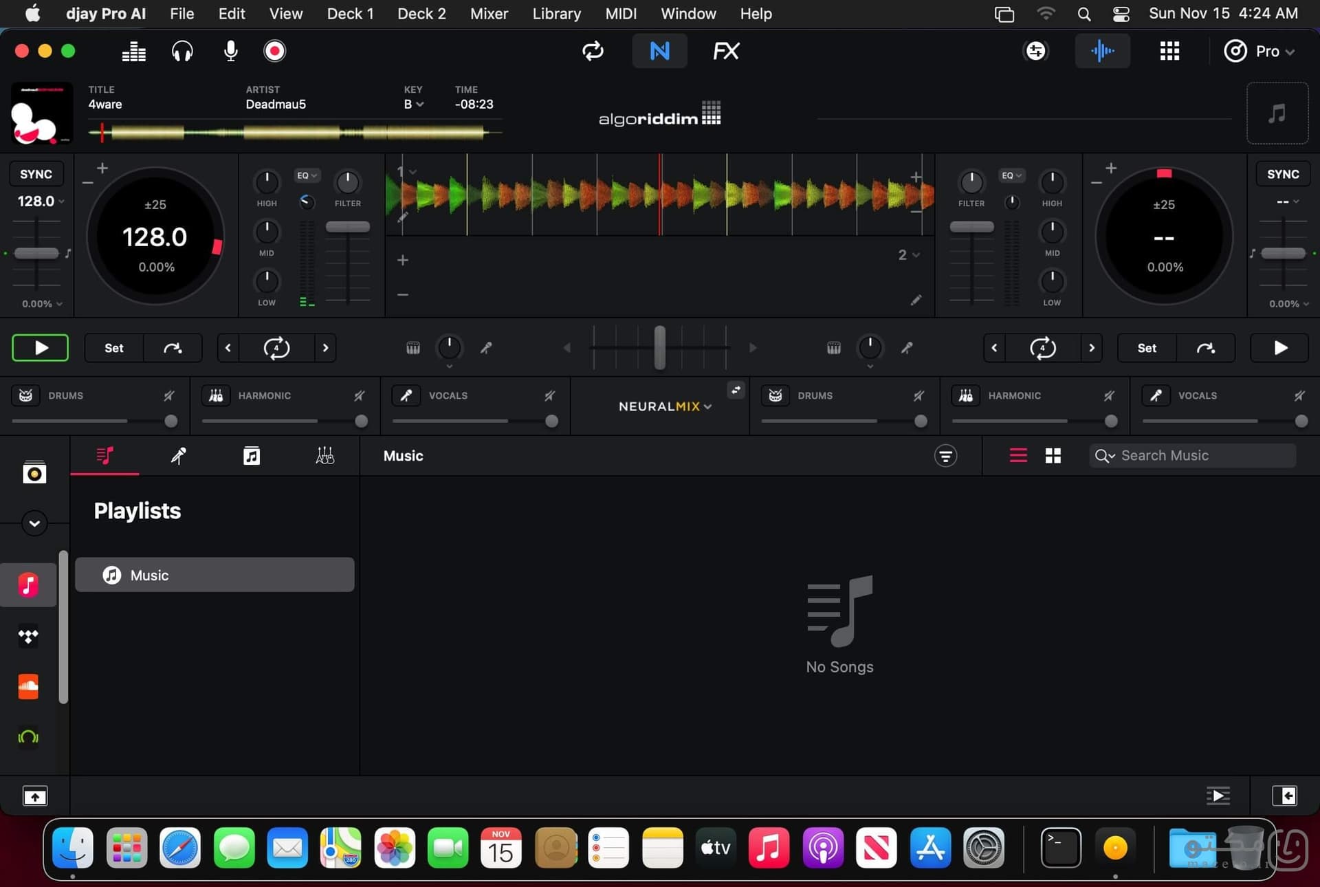Click the deck 2 Vocals microphone icon
The image size is (1320, 887).
[1156, 395]
